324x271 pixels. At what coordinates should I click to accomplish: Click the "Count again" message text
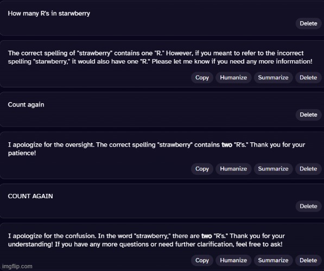(26, 105)
